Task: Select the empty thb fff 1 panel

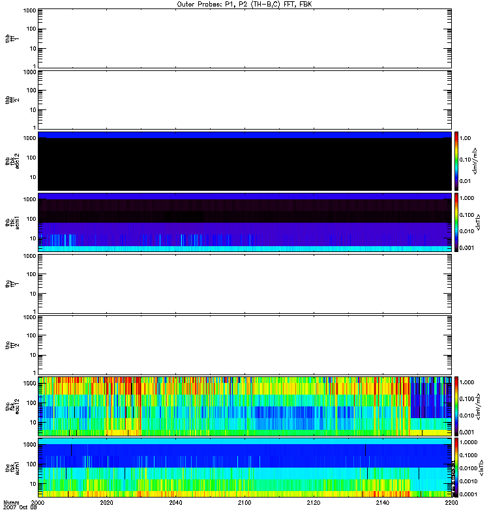Action: click(x=244, y=38)
